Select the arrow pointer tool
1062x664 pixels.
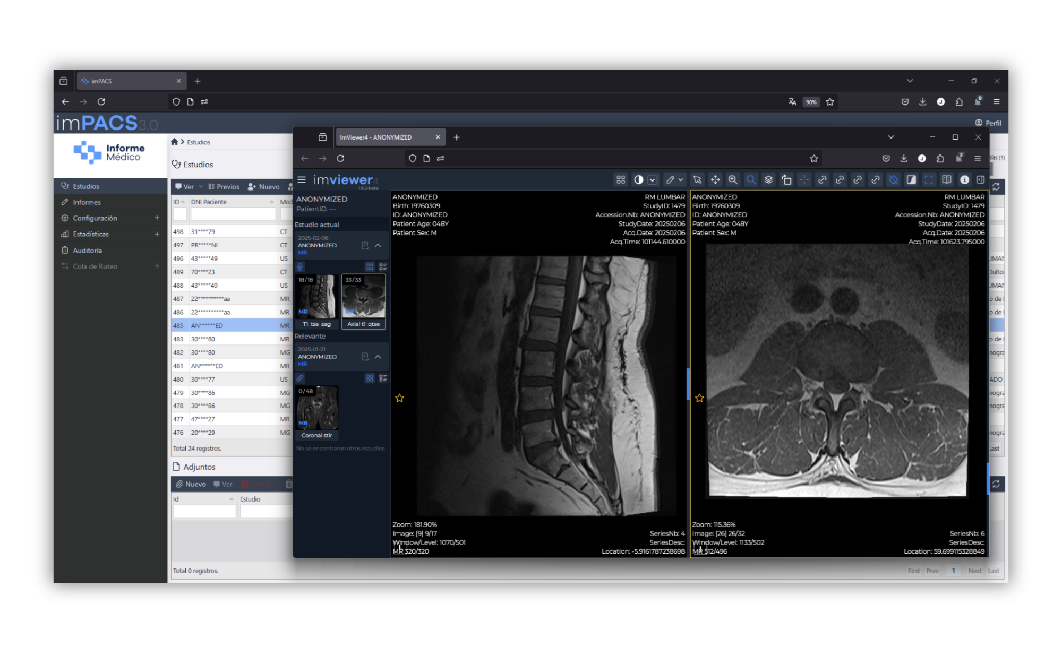(697, 180)
